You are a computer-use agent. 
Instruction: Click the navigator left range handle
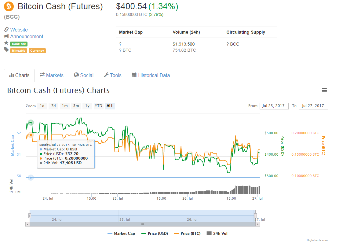[30, 216]
